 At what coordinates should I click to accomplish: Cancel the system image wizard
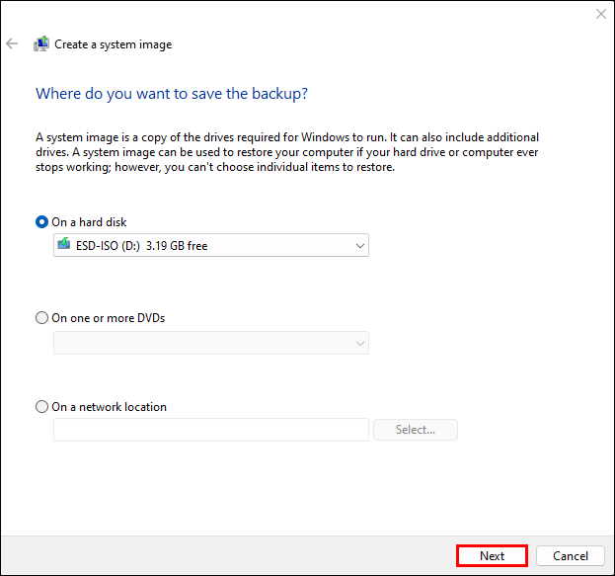click(x=571, y=556)
